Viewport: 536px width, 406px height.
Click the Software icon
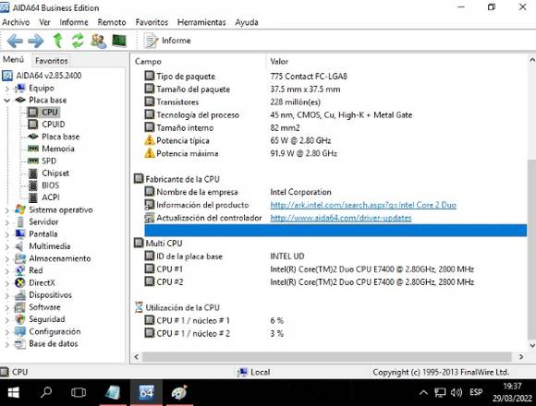click(x=20, y=307)
